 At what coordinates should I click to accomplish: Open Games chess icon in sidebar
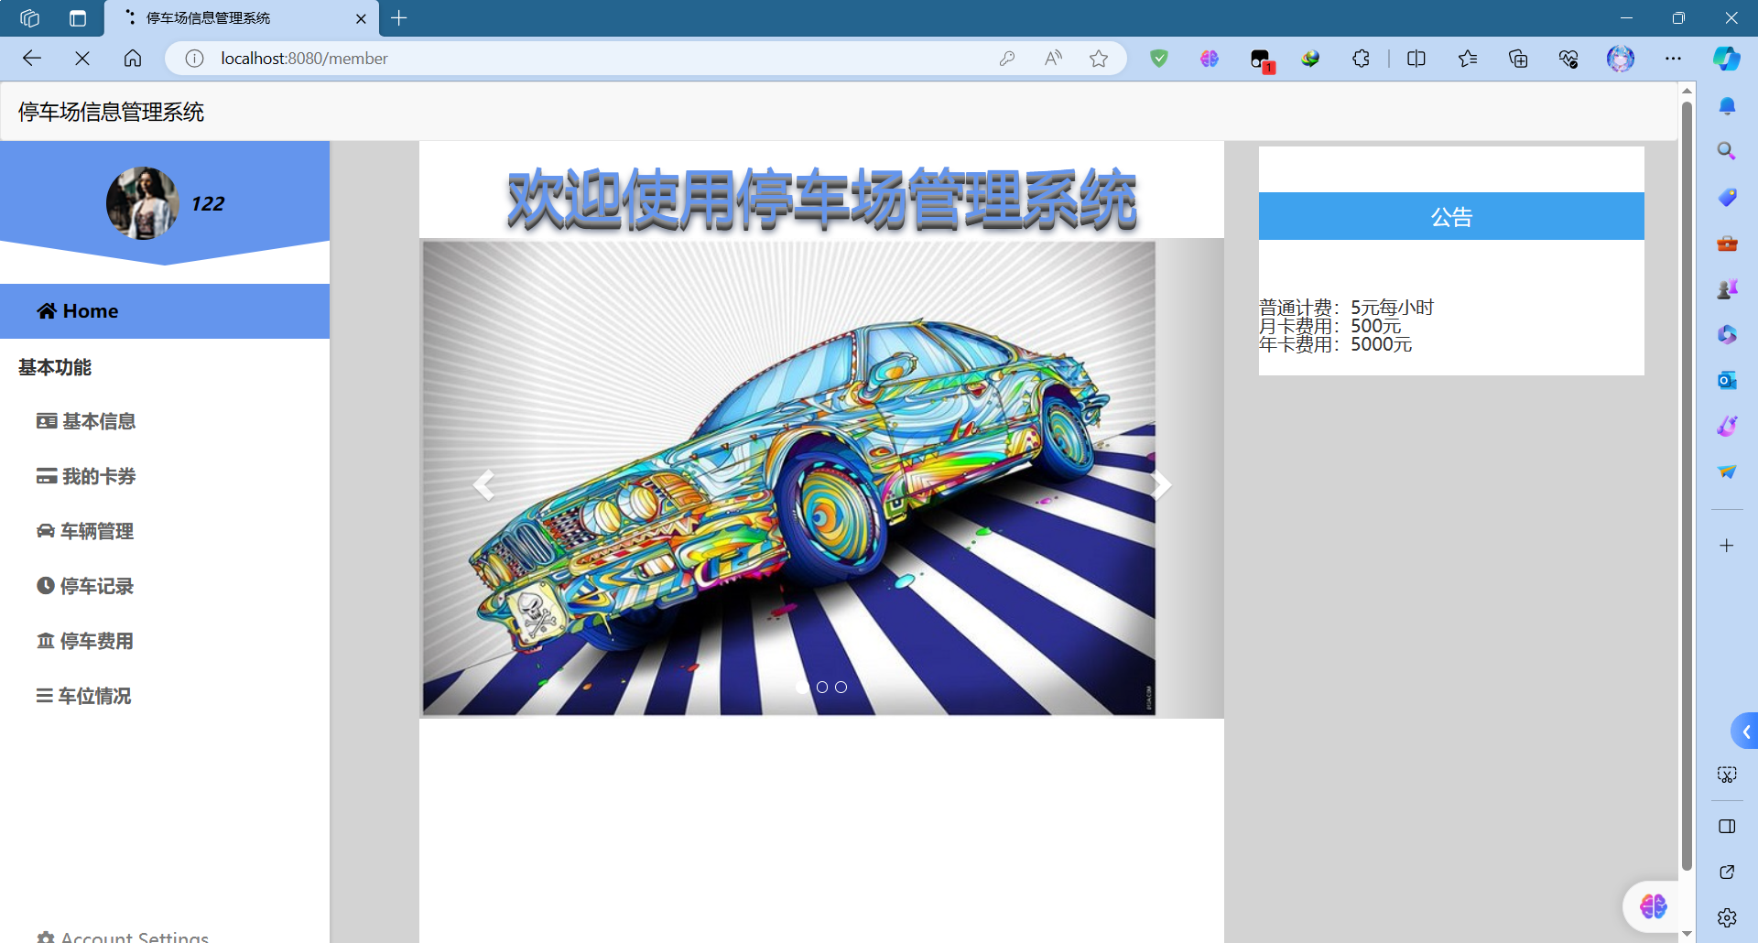tap(1727, 288)
